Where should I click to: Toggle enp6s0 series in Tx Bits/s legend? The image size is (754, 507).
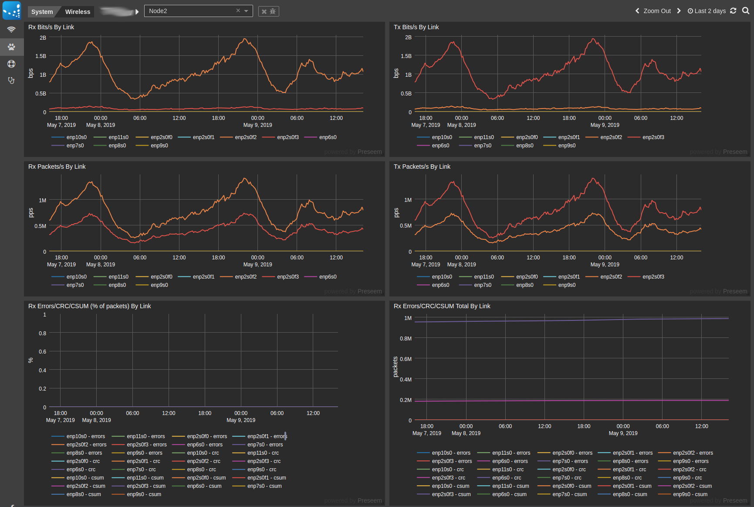click(433, 146)
